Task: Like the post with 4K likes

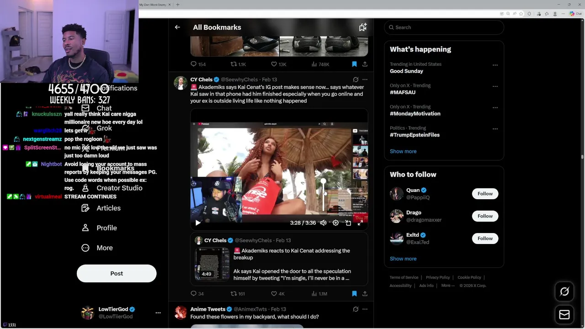Action: pos(277,294)
